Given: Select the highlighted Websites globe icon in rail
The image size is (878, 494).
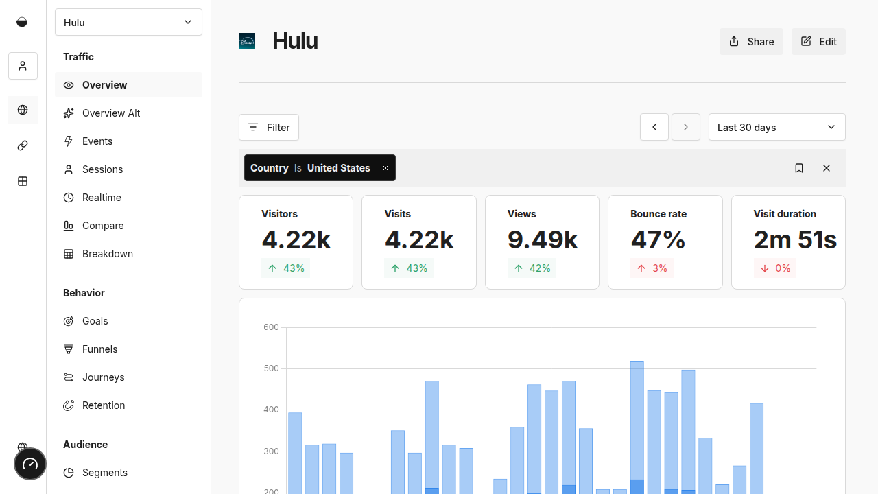Looking at the screenshot, I should [23, 110].
